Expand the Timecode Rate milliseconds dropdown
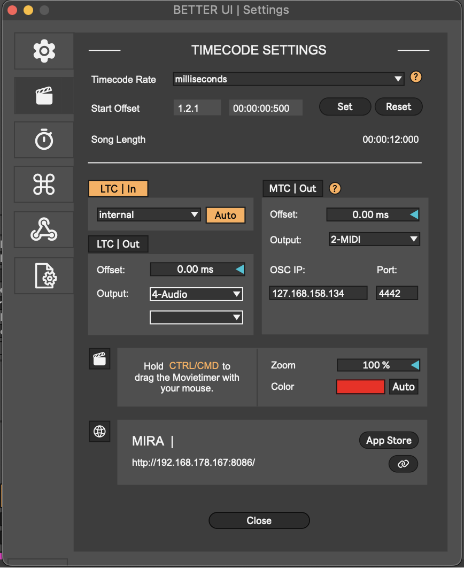Viewport: 464px width, 568px height. 288,79
